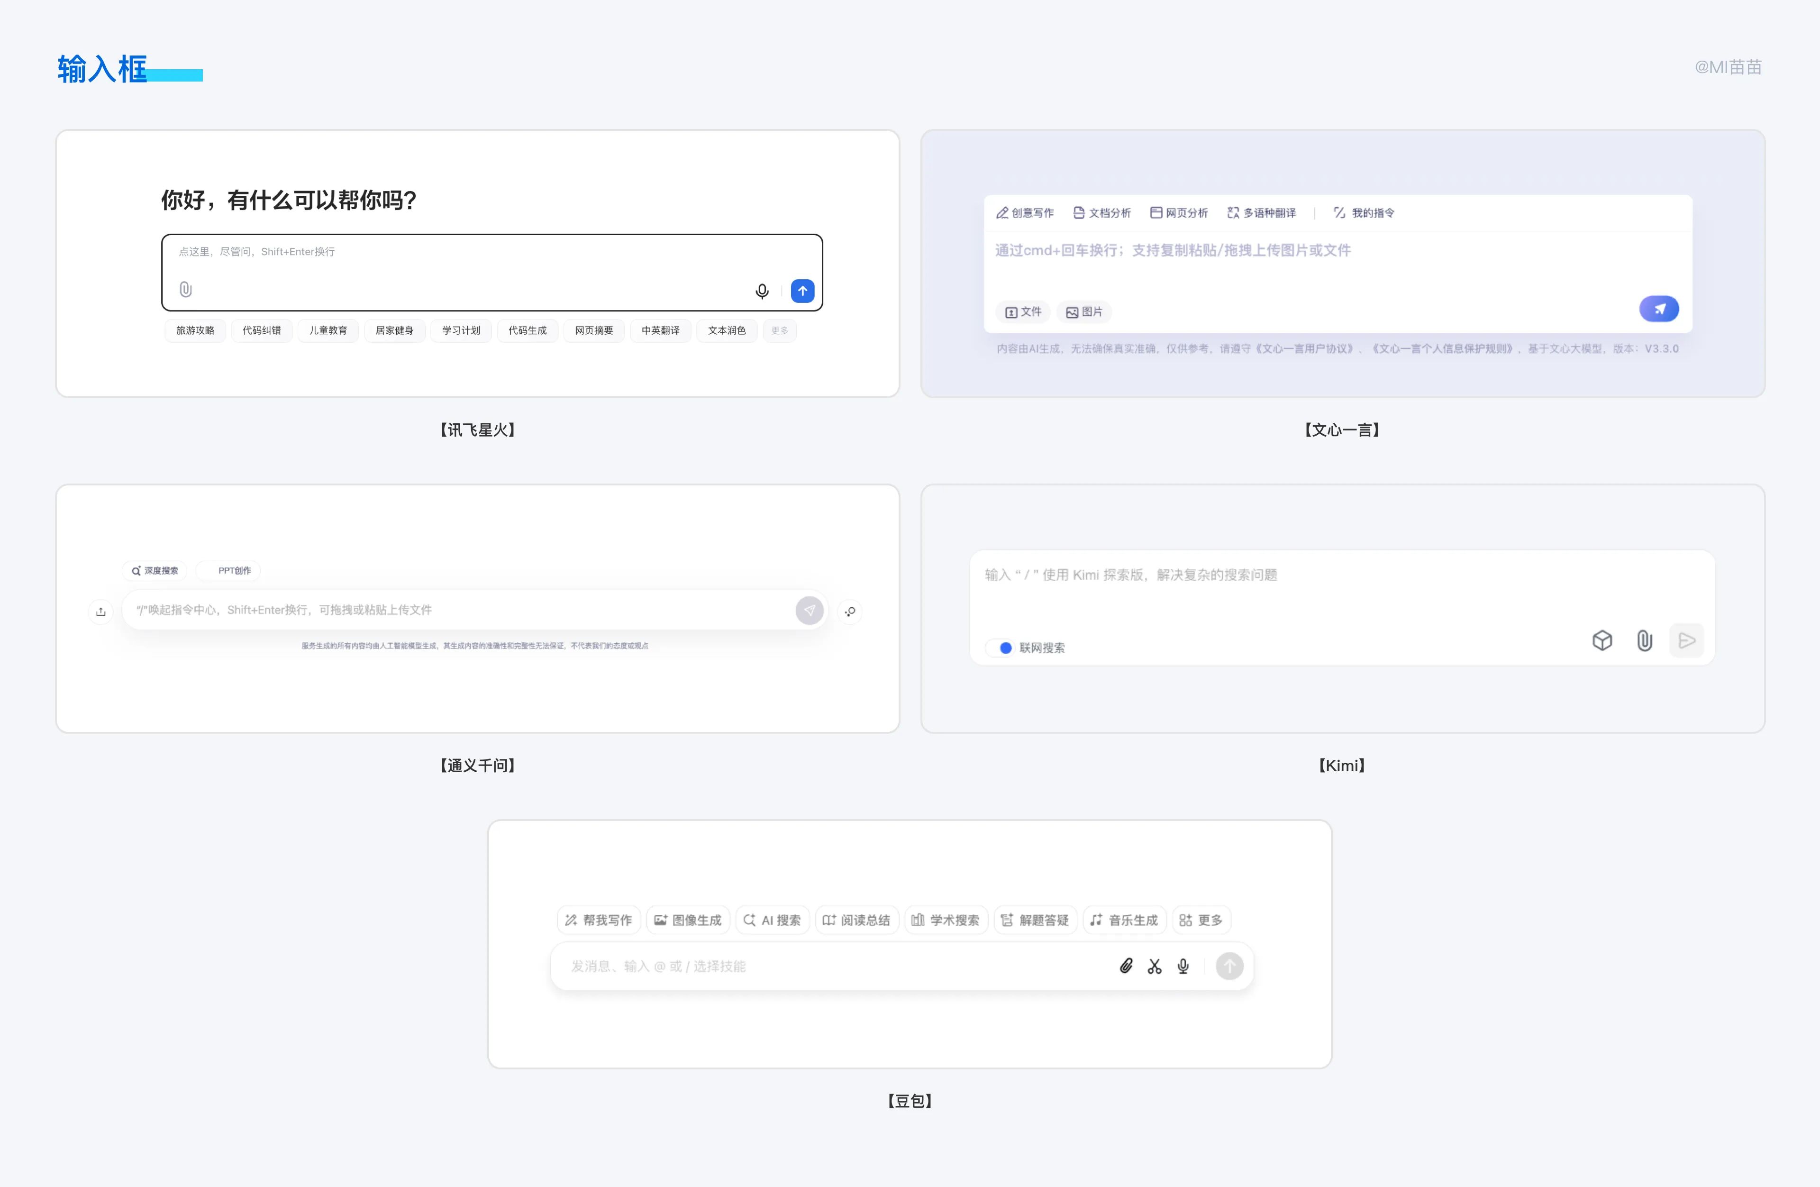The image size is (1820, 1187).
Task: Expand the 更多 skills button in 豆包
Action: (1201, 920)
